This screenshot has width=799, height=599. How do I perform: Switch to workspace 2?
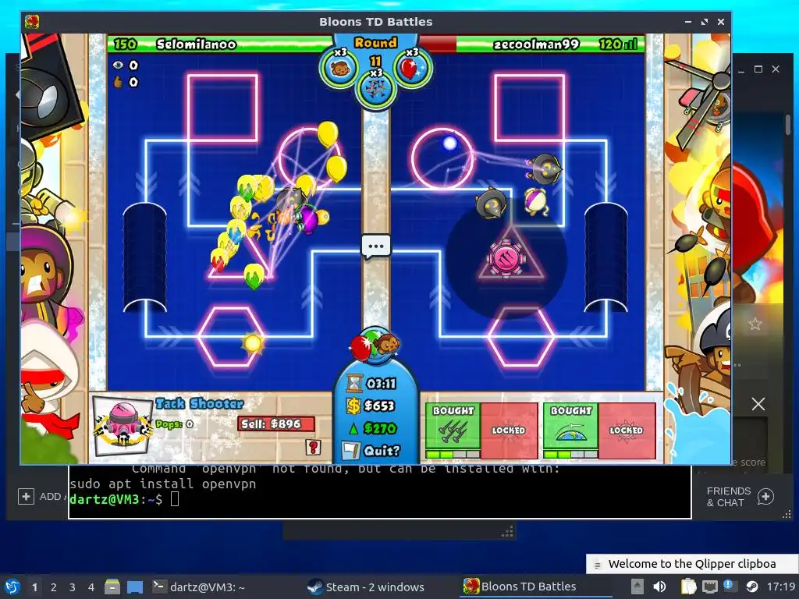coord(54,587)
